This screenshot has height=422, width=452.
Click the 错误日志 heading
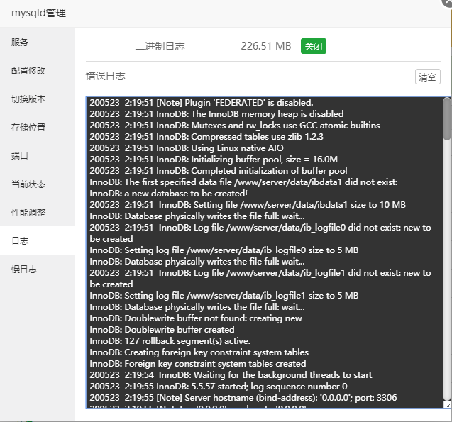pos(105,76)
